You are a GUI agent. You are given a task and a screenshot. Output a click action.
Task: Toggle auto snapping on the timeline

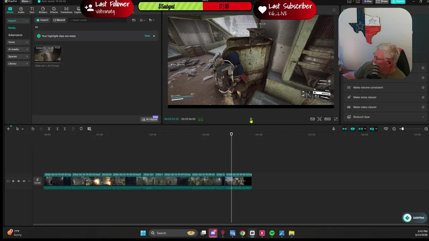tap(353, 129)
